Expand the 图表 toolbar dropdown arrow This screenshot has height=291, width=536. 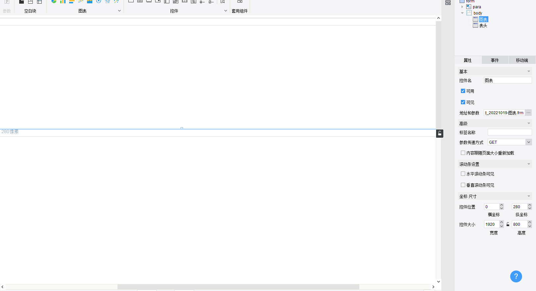[x=119, y=11]
